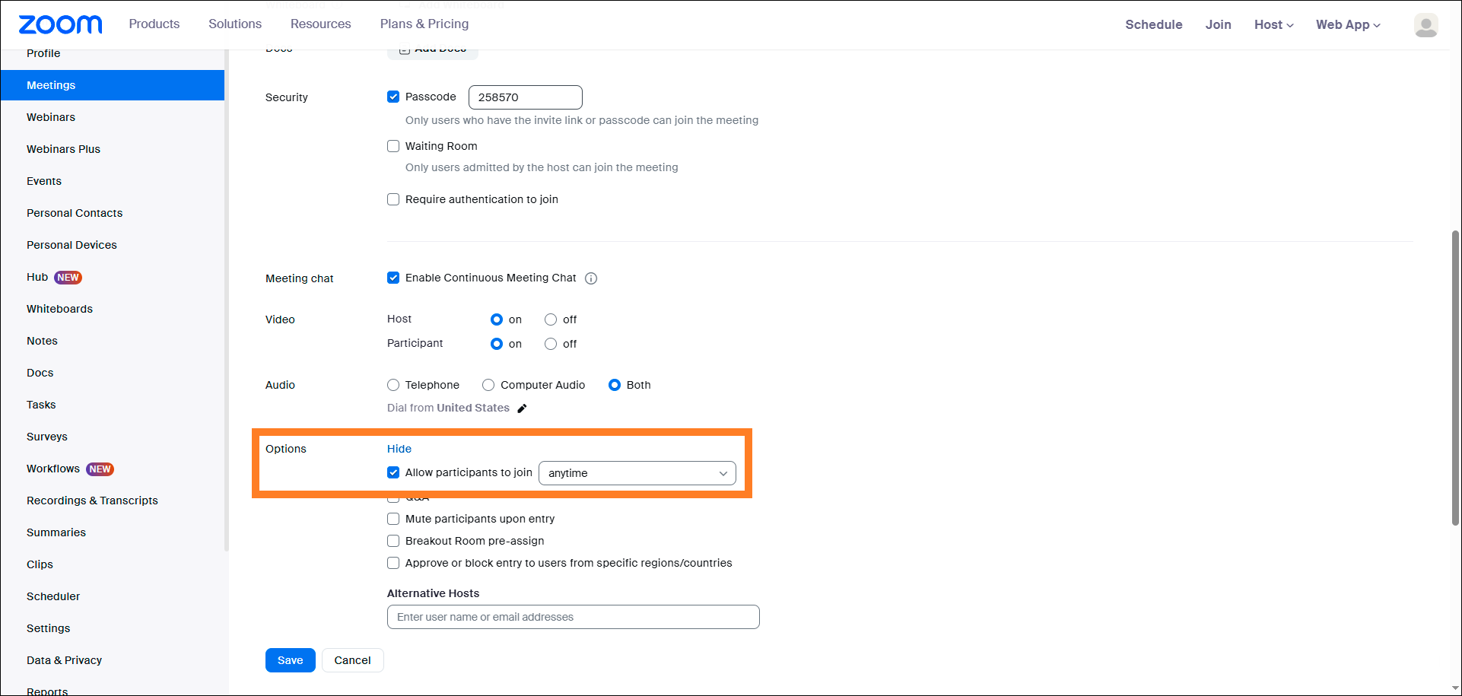This screenshot has height=696, width=1462.
Task: Click the NEW badge next to Hub
Action: coord(68,278)
